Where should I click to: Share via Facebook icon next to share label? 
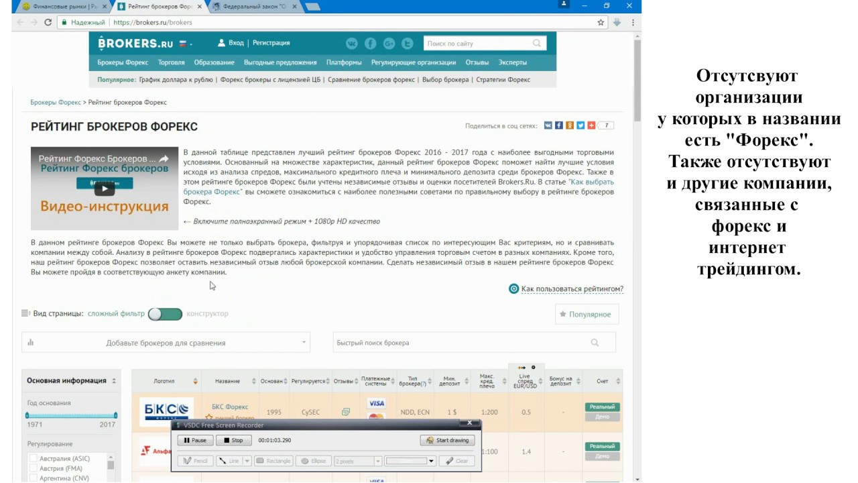tap(559, 125)
